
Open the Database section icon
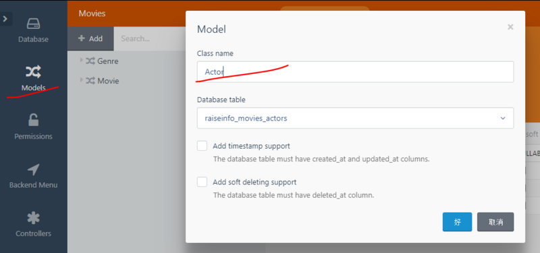[33, 24]
